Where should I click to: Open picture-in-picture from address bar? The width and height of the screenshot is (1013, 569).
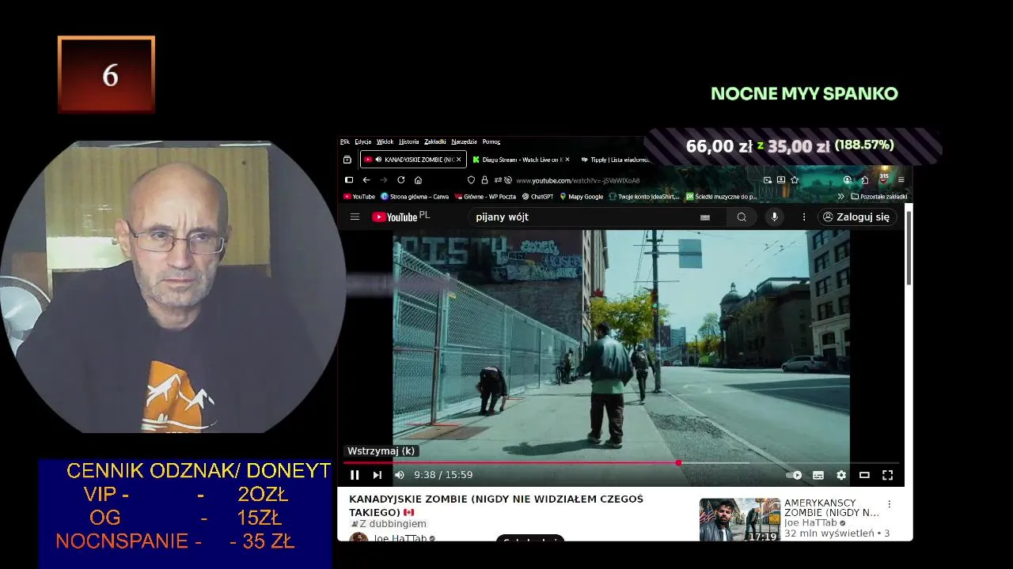tap(767, 180)
